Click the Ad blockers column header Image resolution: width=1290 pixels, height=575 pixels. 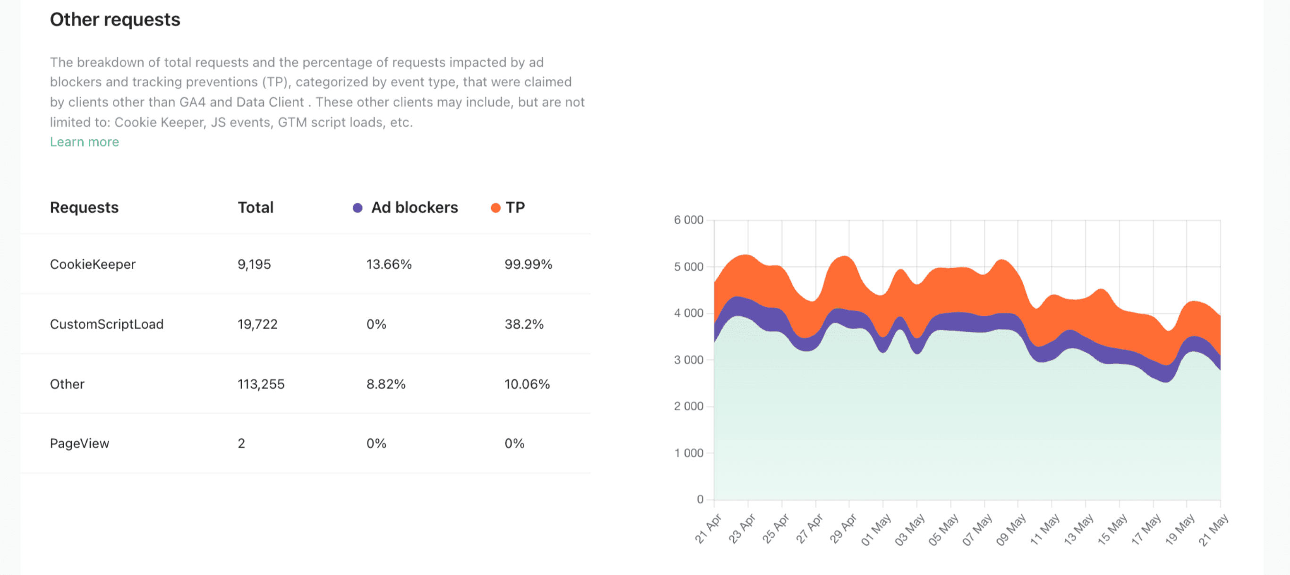pyautogui.click(x=414, y=207)
